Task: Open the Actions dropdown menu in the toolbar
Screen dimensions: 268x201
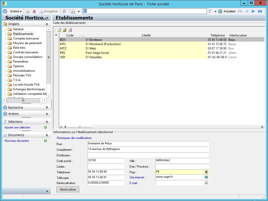Action: coord(16,11)
